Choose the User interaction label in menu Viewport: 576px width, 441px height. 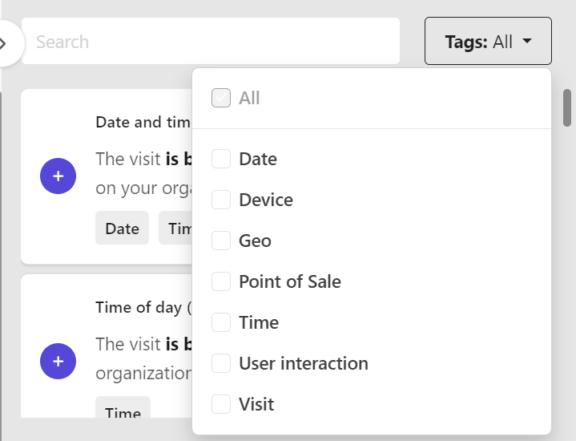pyautogui.click(x=304, y=363)
